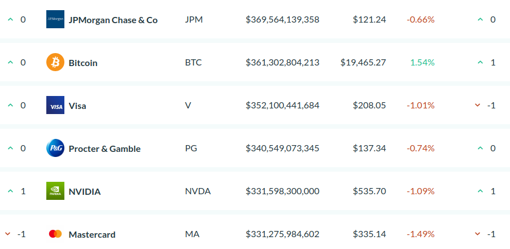
Task: Click the BTC ticker symbol
Action: pyautogui.click(x=193, y=63)
